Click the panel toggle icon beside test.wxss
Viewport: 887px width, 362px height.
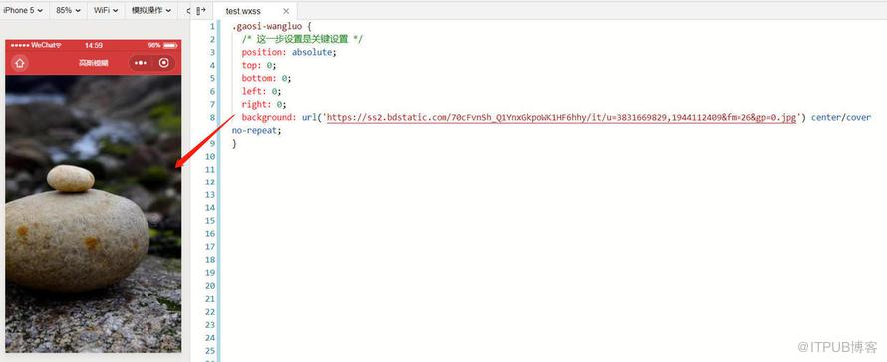pos(200,10)
